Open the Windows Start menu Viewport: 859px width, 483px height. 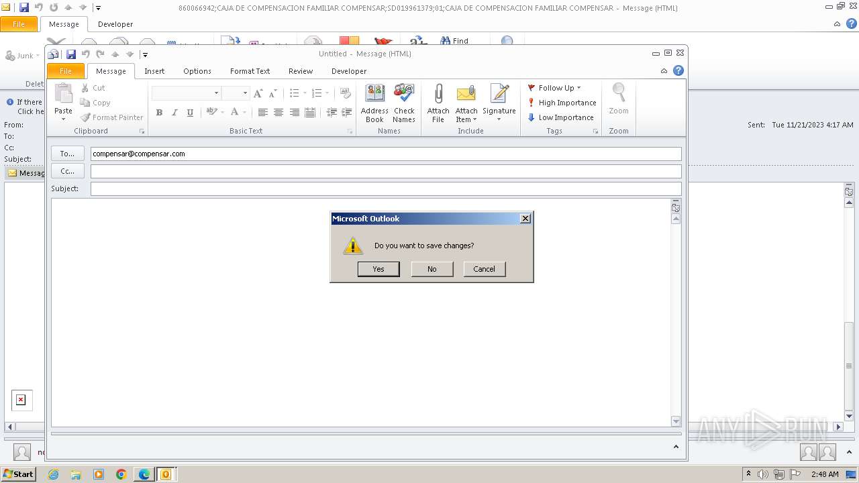tap(18, 474)
